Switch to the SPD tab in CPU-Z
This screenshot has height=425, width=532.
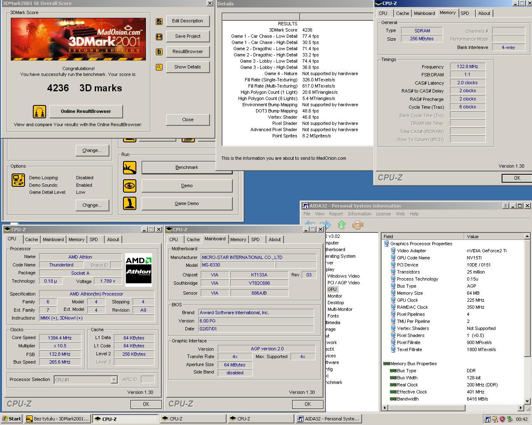tap(466, 13)
